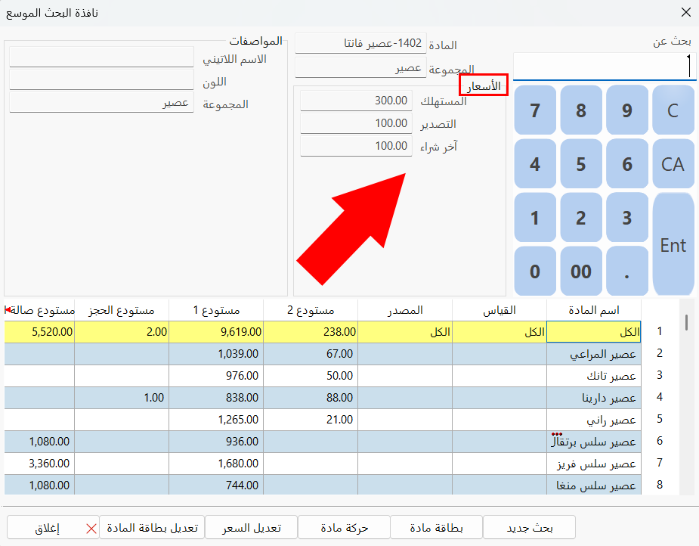This screenshot has width=699, height=546.
Task: Tap digit 7 on the numeric keypad
Action: click(535, 110)
